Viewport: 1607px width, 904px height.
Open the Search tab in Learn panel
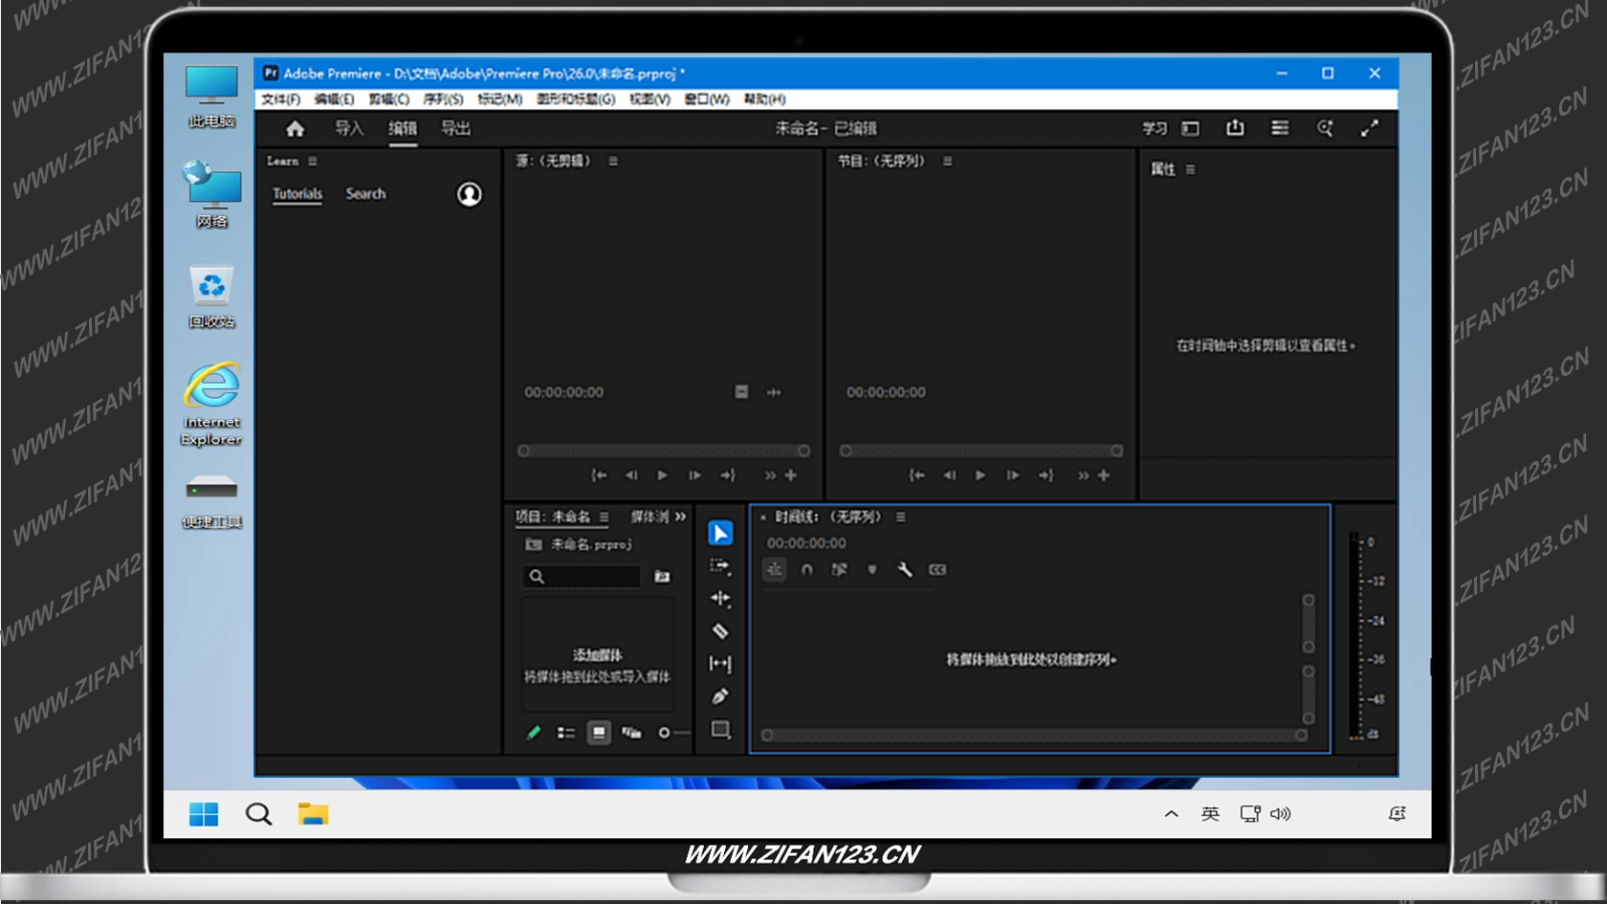click(365, 194)
